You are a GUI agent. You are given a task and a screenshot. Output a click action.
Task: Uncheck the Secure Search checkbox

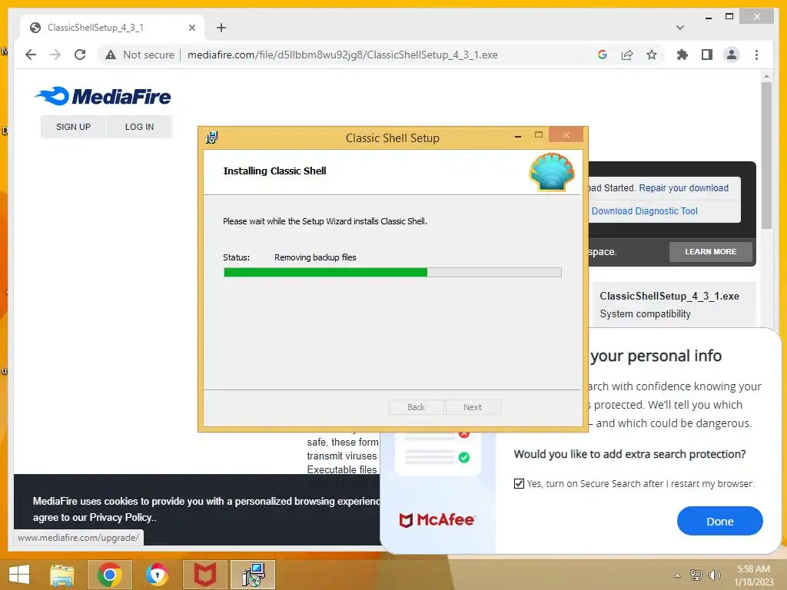(x=519, y=484)
